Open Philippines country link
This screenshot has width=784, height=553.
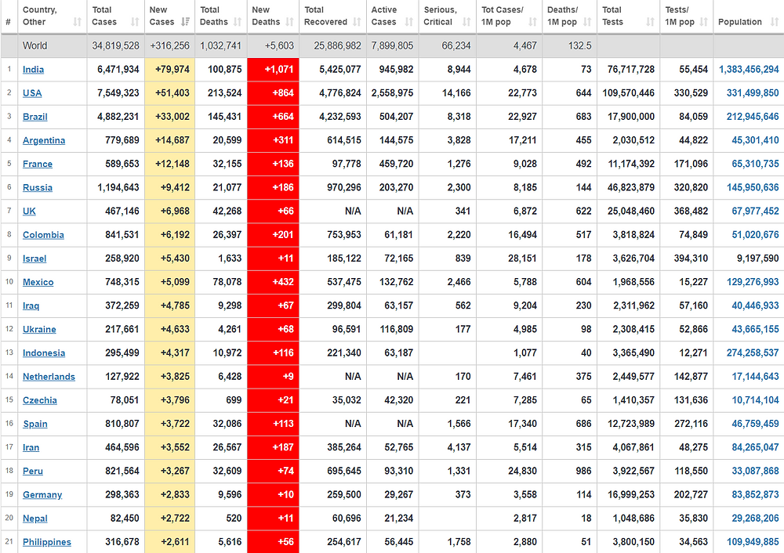[46, 542]
